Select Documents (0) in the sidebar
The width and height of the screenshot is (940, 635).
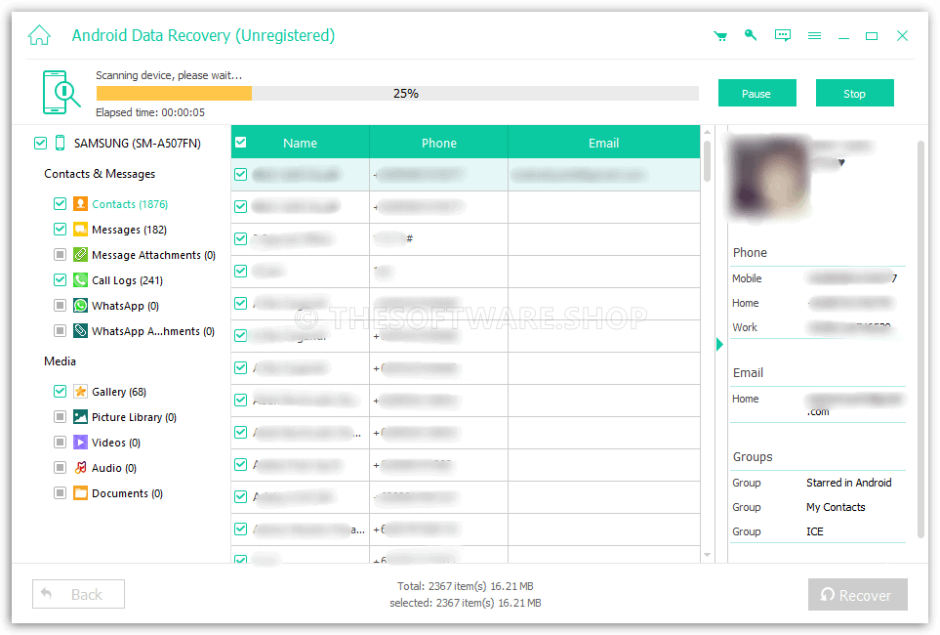click(127, 493)
